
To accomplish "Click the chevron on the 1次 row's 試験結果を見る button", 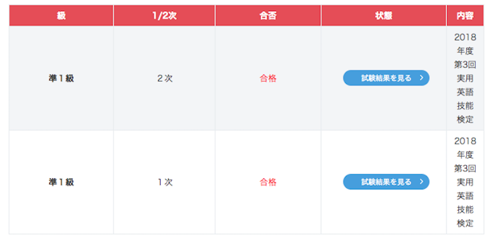I will pos(421,182).
